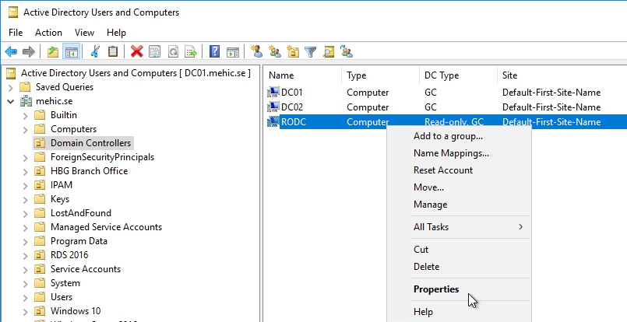Click the Back arrow toolbar icon
This screenshot has height=322, width=627.
[x=11, y=52]
